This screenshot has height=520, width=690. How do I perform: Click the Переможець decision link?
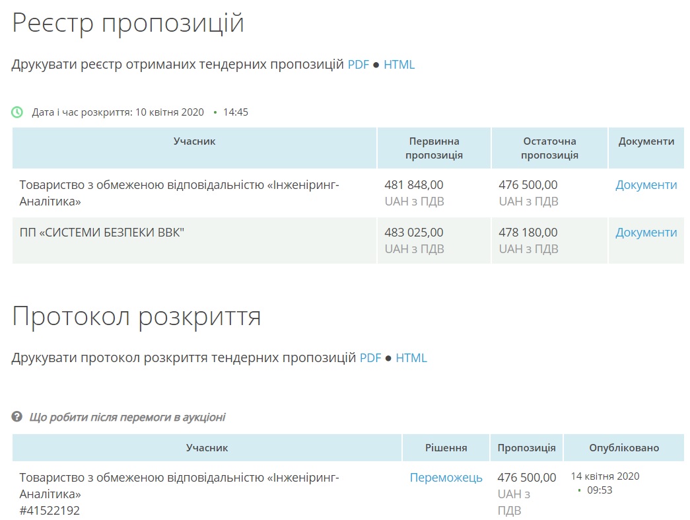pyautogui.click(x=446, y=477)
